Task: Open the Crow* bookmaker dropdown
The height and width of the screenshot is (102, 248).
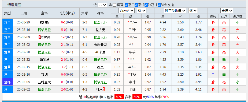Action: [127, 11]
